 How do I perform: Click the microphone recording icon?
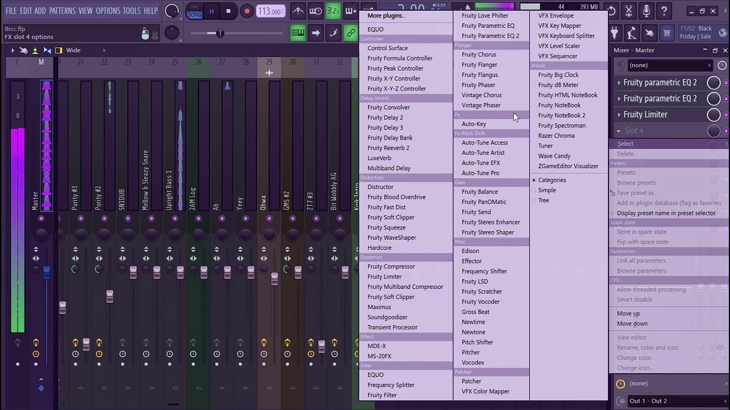(646, 11)
